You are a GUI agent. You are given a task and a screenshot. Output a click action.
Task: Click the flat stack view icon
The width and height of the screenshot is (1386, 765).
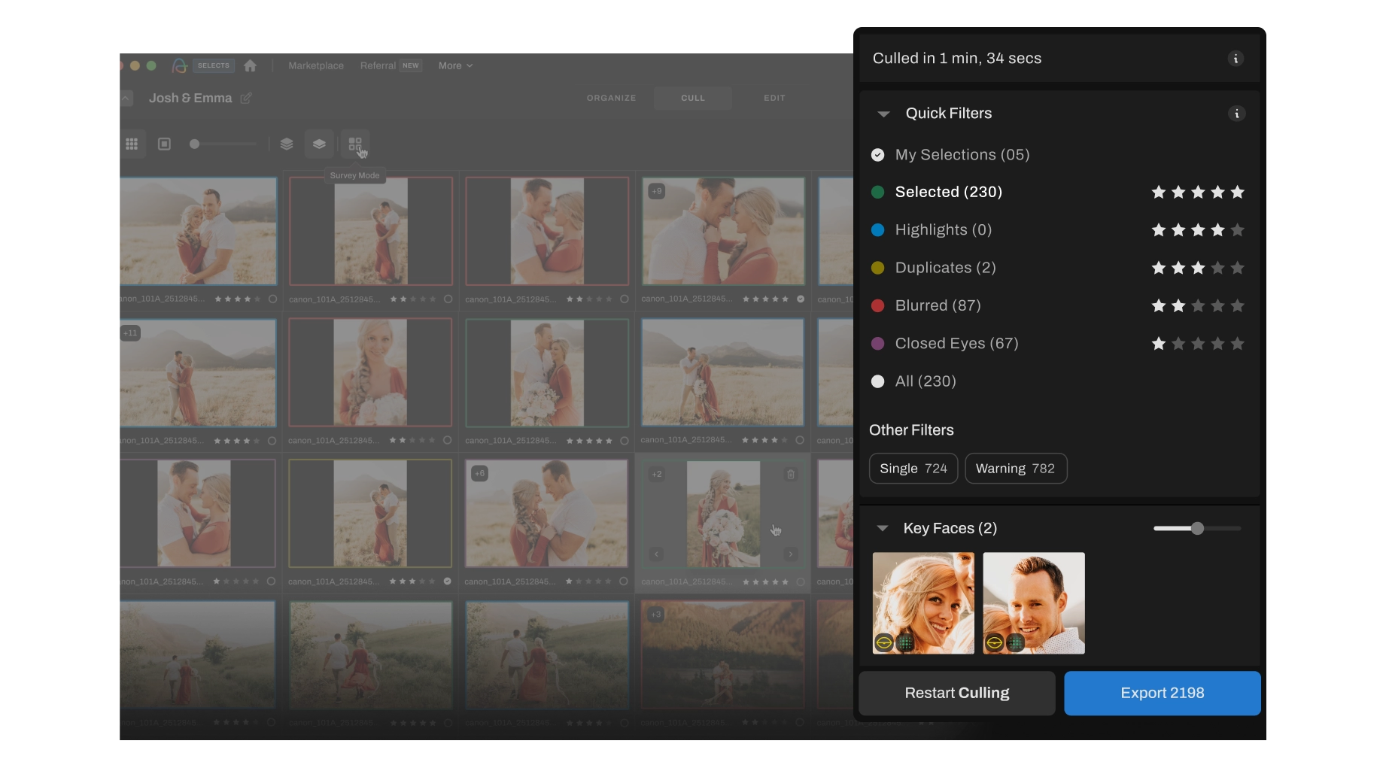click(x=318, y=144)
